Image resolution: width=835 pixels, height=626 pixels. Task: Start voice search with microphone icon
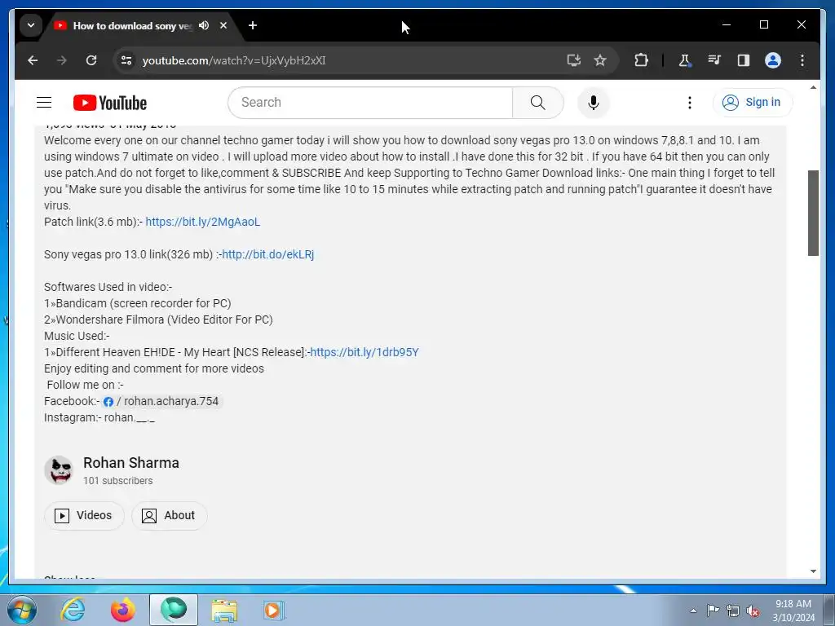click(x=594, y=102)
